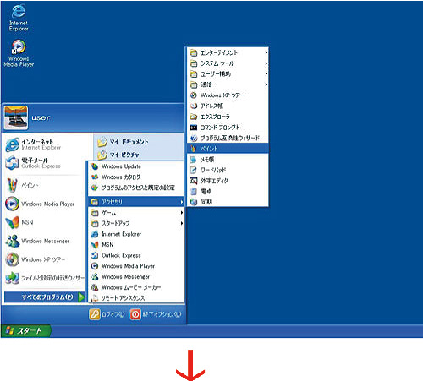Open ワードパッド from the submenu
Screen dimensions: 423x381
(228, 170)
